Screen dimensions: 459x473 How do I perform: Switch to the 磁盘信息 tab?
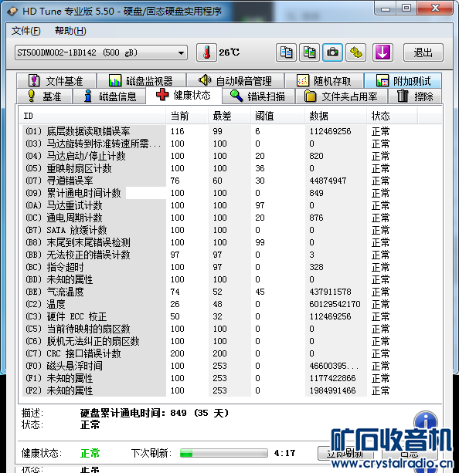coord(110,96)
